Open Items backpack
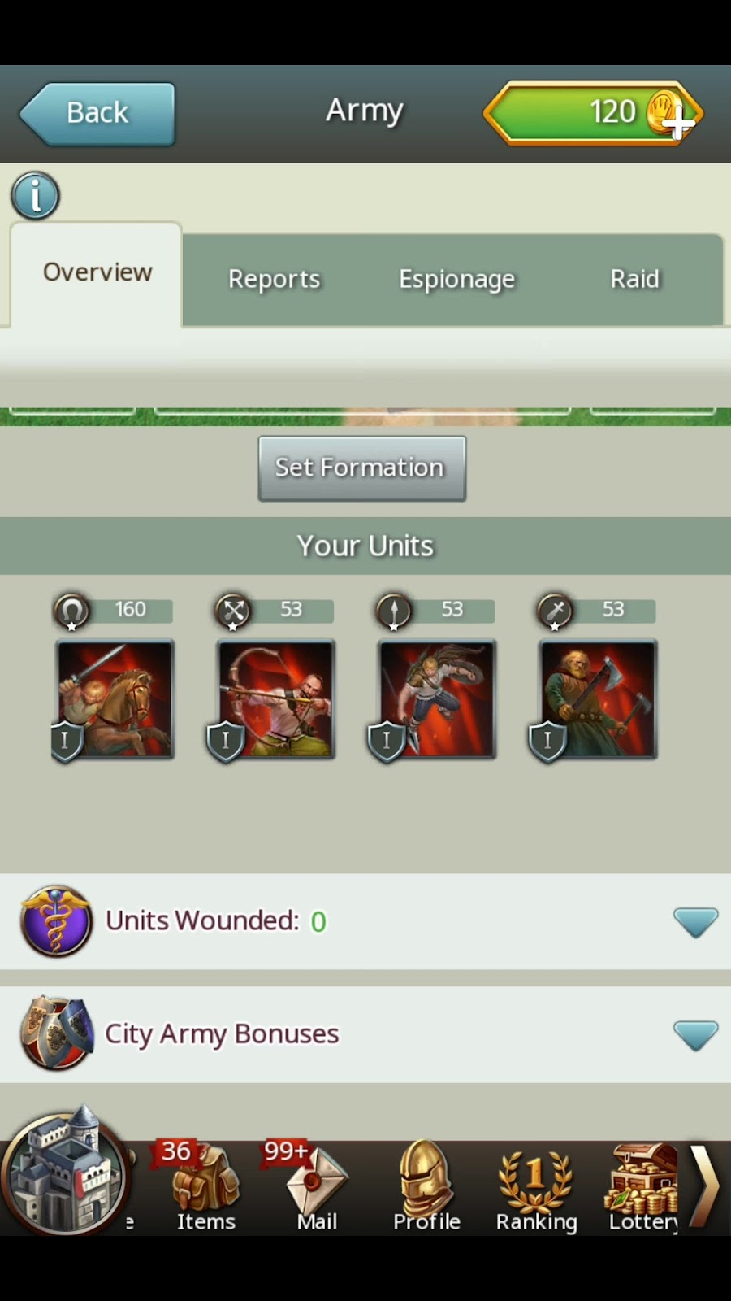Screen dimensions: 731x1301 pyautogui.click(x=205, y=1187)
